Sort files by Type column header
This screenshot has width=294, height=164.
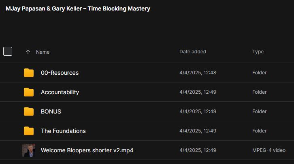point(258,52)
